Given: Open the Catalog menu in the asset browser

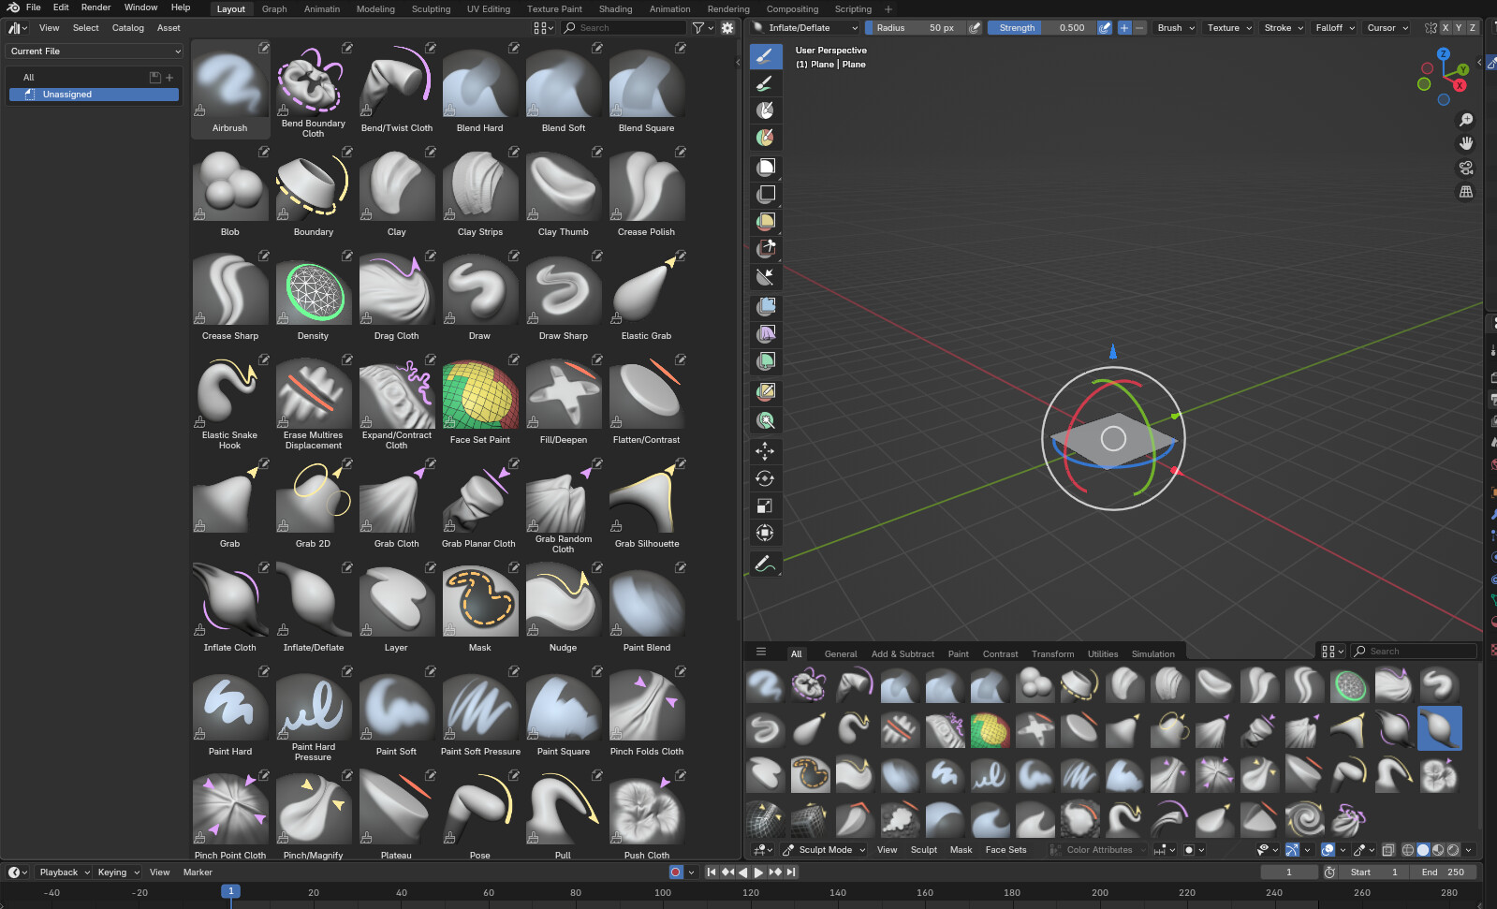Looking at the screenshot, I should coord(128,28).
